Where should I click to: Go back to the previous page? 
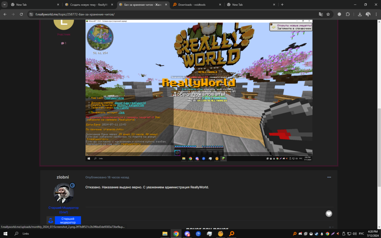[x=5, y=14]
